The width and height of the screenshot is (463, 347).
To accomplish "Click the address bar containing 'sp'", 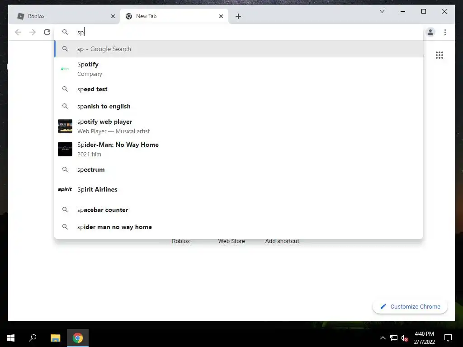I will point(239,32).
